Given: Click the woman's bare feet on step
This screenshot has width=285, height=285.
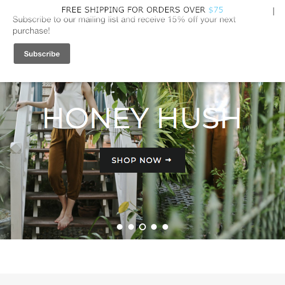Looking at the screenshot, I should 64,222.
